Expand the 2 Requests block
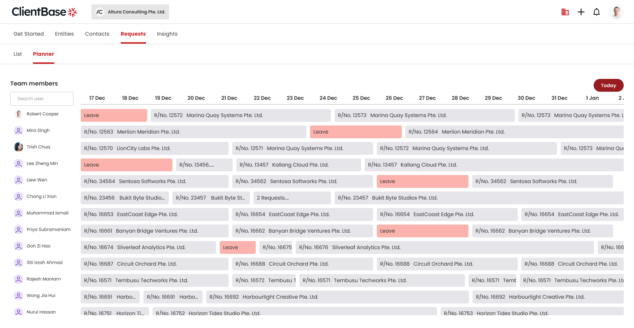This screenshot has height=328, width=634. [292, 198]
